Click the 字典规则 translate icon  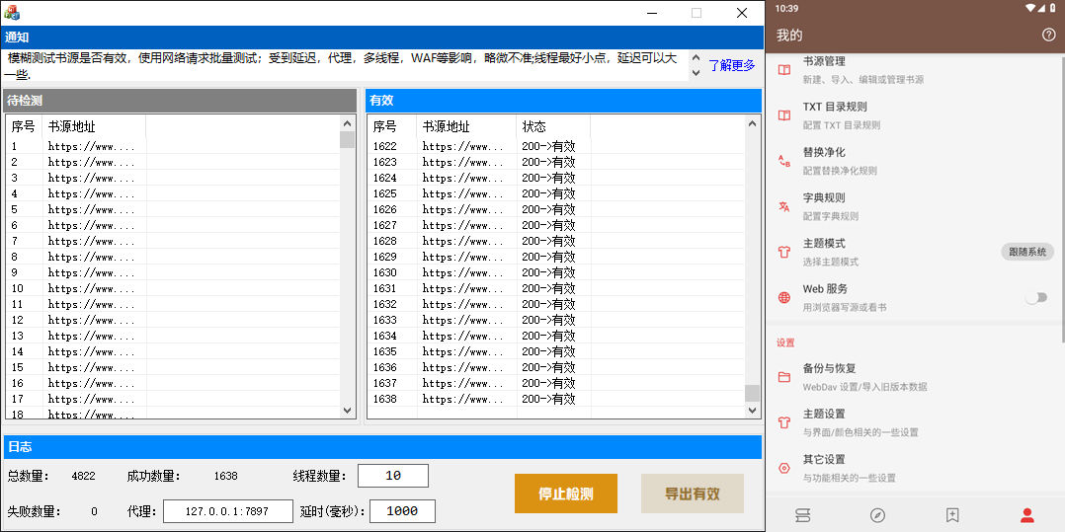coord(783,206)
